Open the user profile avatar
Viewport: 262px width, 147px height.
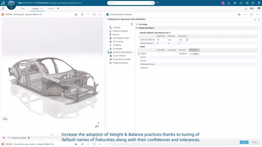(223, 3)
